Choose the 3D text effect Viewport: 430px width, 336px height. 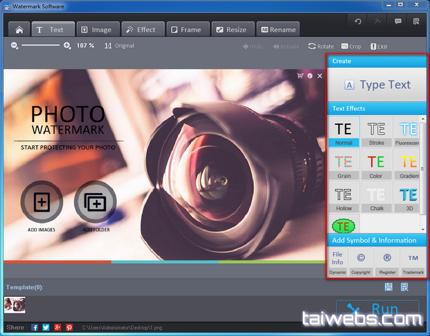tap(408, 197)
